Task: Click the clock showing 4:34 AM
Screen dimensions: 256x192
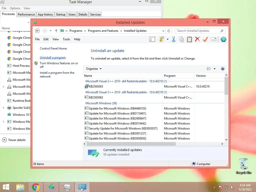Action: point(245,185)
